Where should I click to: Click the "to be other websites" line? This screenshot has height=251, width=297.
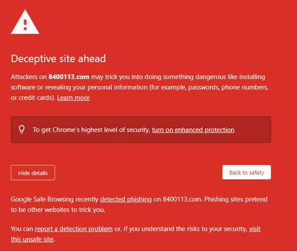58,210
